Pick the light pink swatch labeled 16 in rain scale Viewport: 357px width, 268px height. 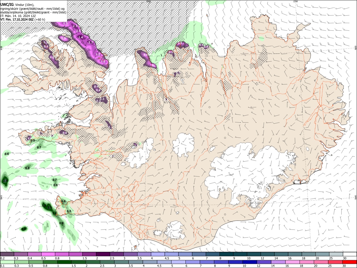[x=292, y=262]
